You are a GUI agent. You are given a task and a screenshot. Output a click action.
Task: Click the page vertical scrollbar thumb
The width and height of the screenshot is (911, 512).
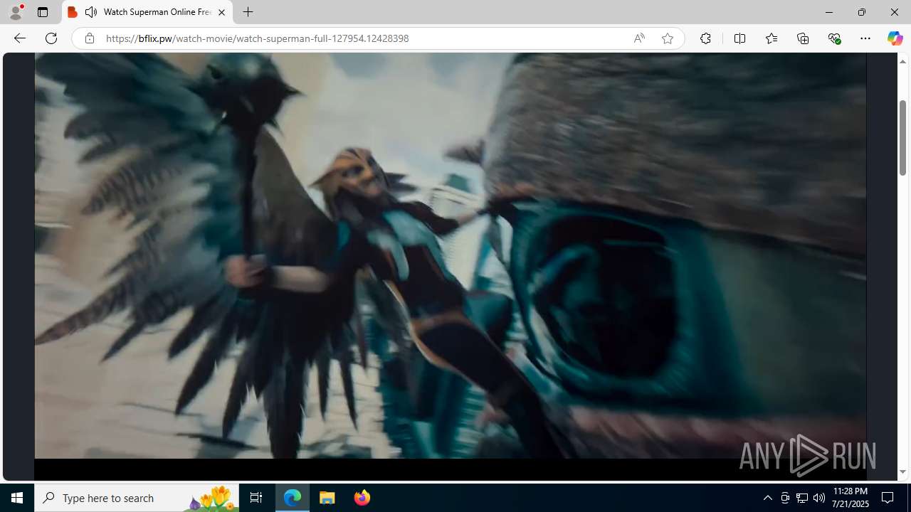click(902, 137)
